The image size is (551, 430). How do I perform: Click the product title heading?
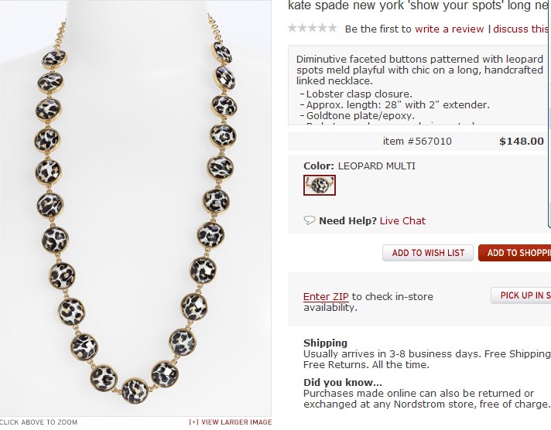[419, 5]
